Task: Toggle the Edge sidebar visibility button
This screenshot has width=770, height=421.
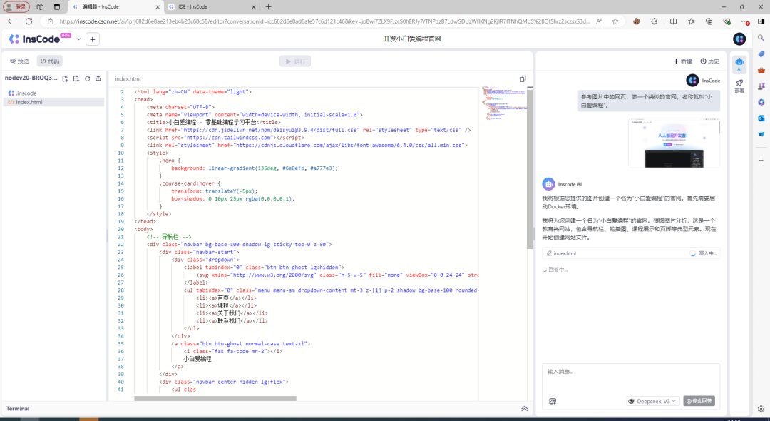Action: coord(761,21)
